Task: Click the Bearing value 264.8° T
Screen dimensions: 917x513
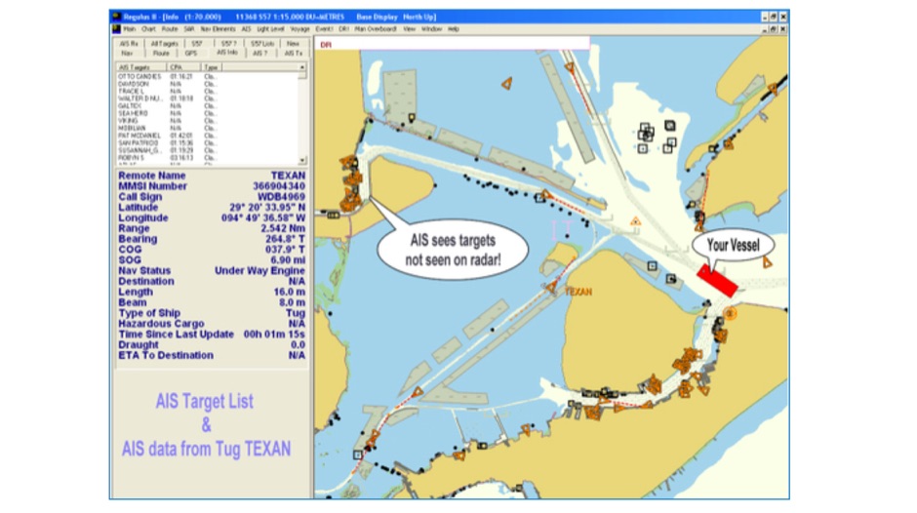Action: pyautogui.click(x=285, y=239)
